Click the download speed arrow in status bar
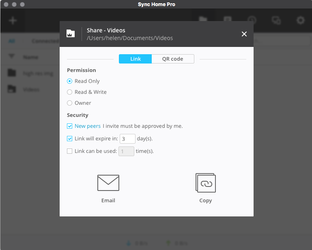Image resolution: width=312 pixels, height=250 pixels. point(129,243)
